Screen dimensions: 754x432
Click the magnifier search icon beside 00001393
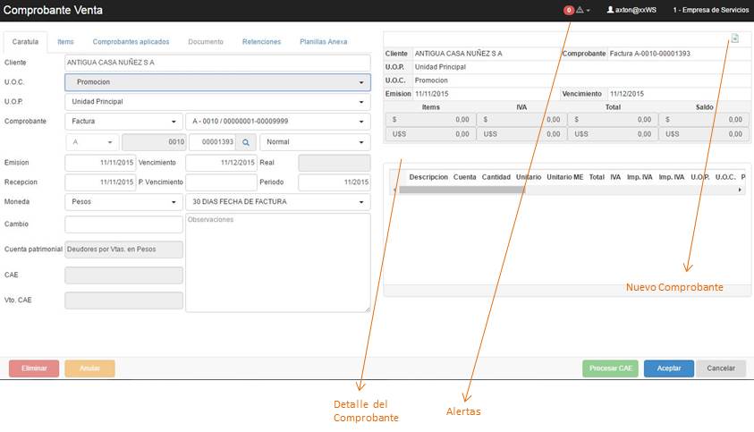(247, 142)
